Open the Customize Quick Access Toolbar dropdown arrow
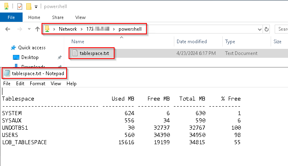Viewport: 288px width, 166px height. pyautogui.click(x=36, y=7)
